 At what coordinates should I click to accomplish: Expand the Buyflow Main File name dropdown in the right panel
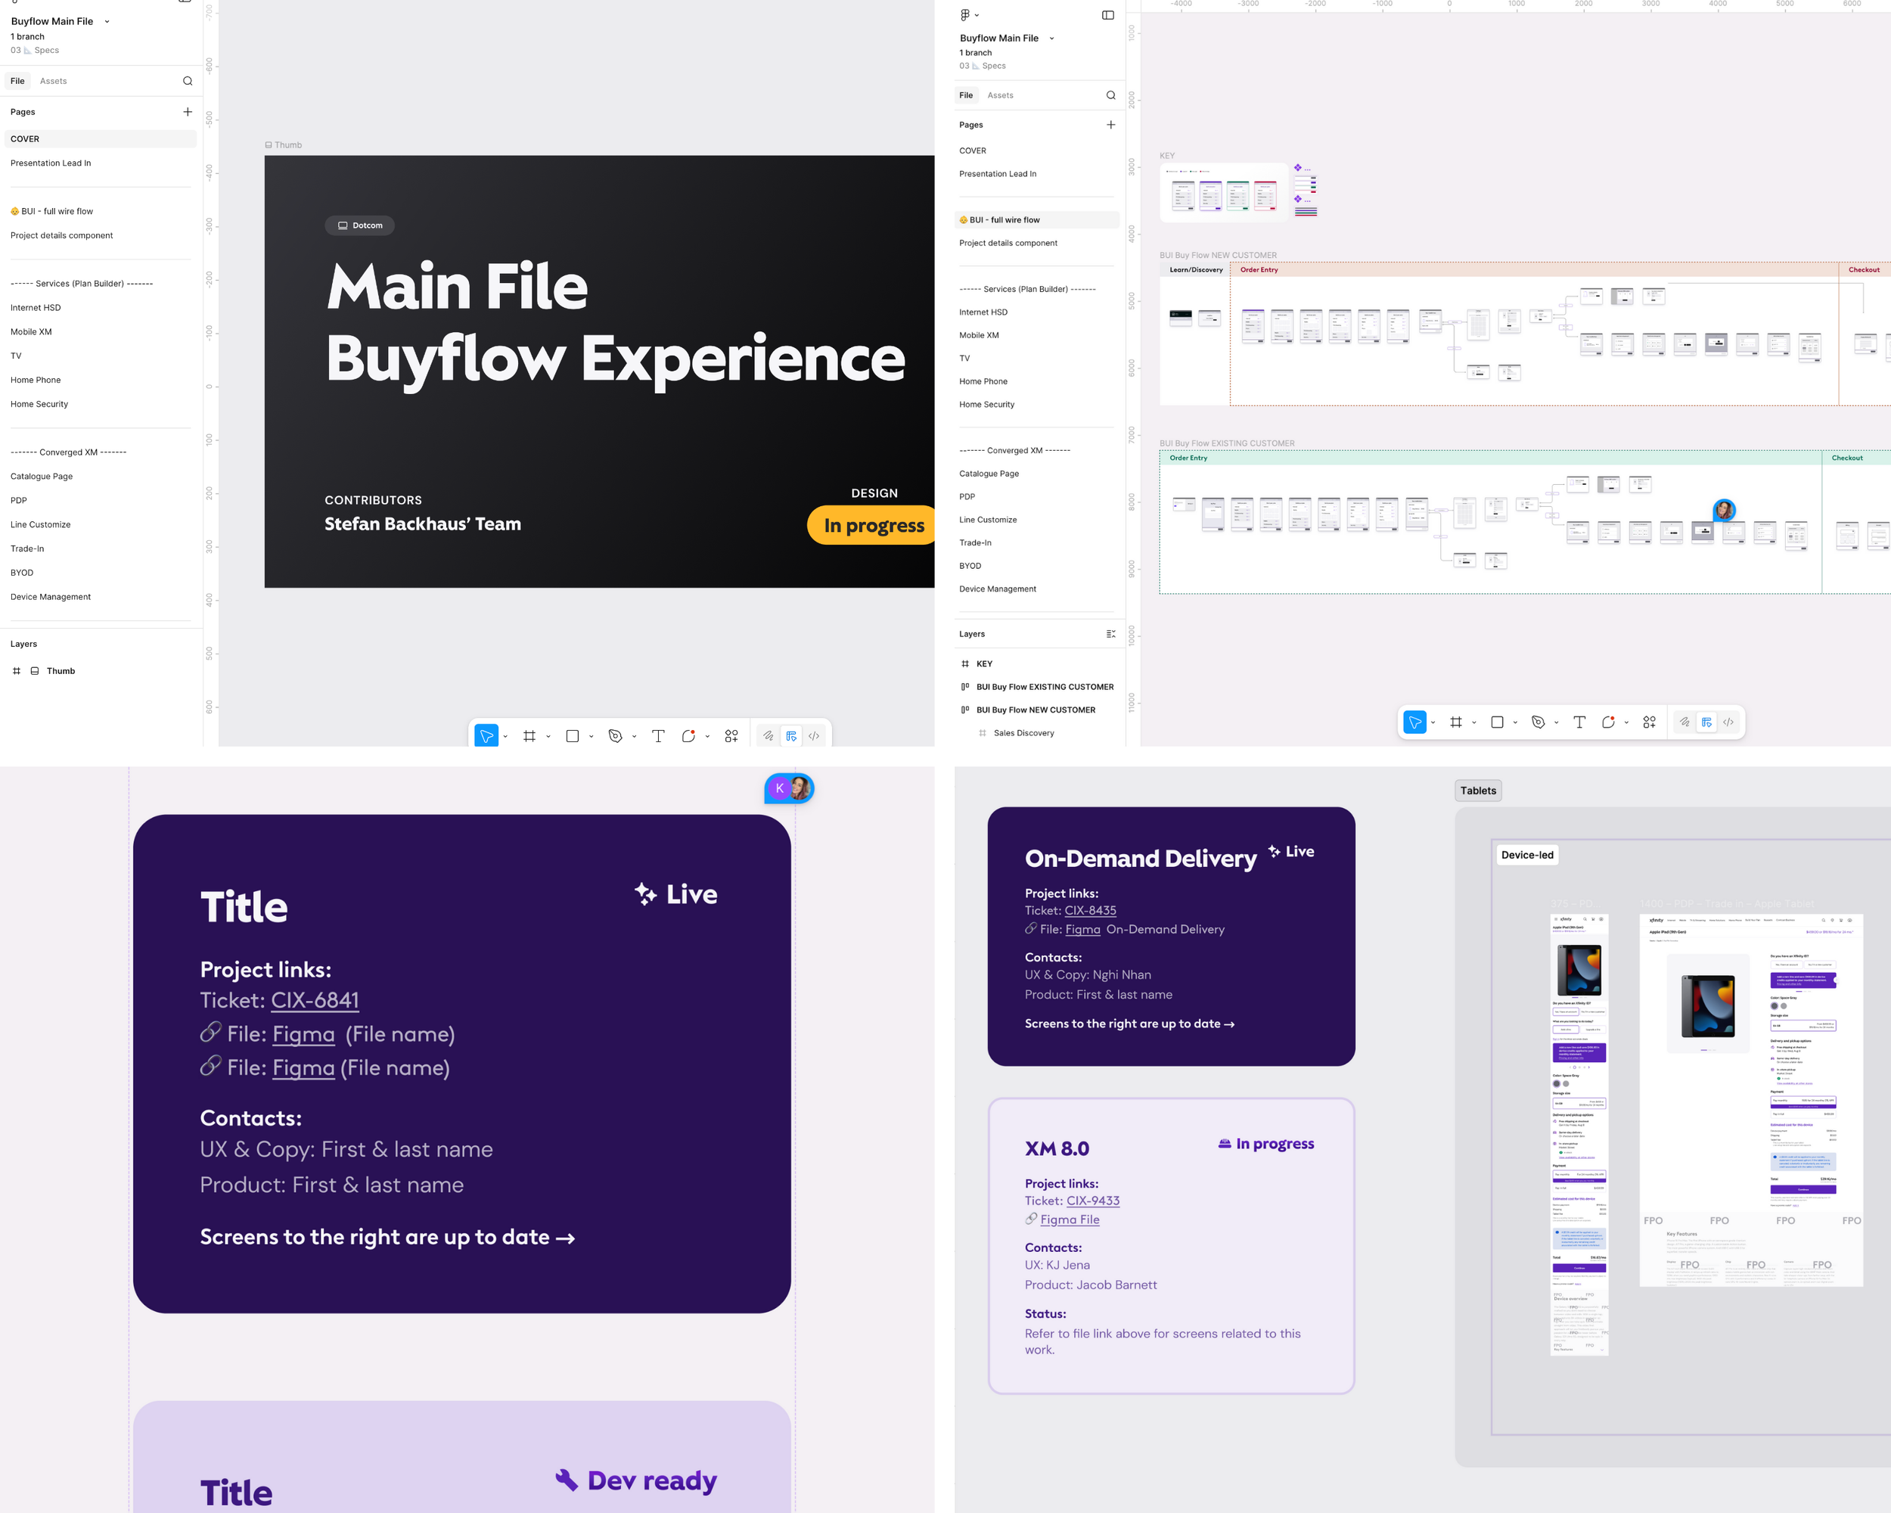point(1051,39)
